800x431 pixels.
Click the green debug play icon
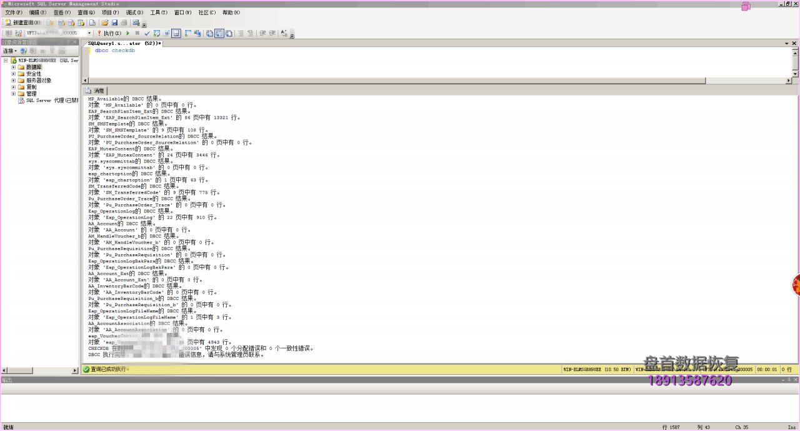pos(128,33)
